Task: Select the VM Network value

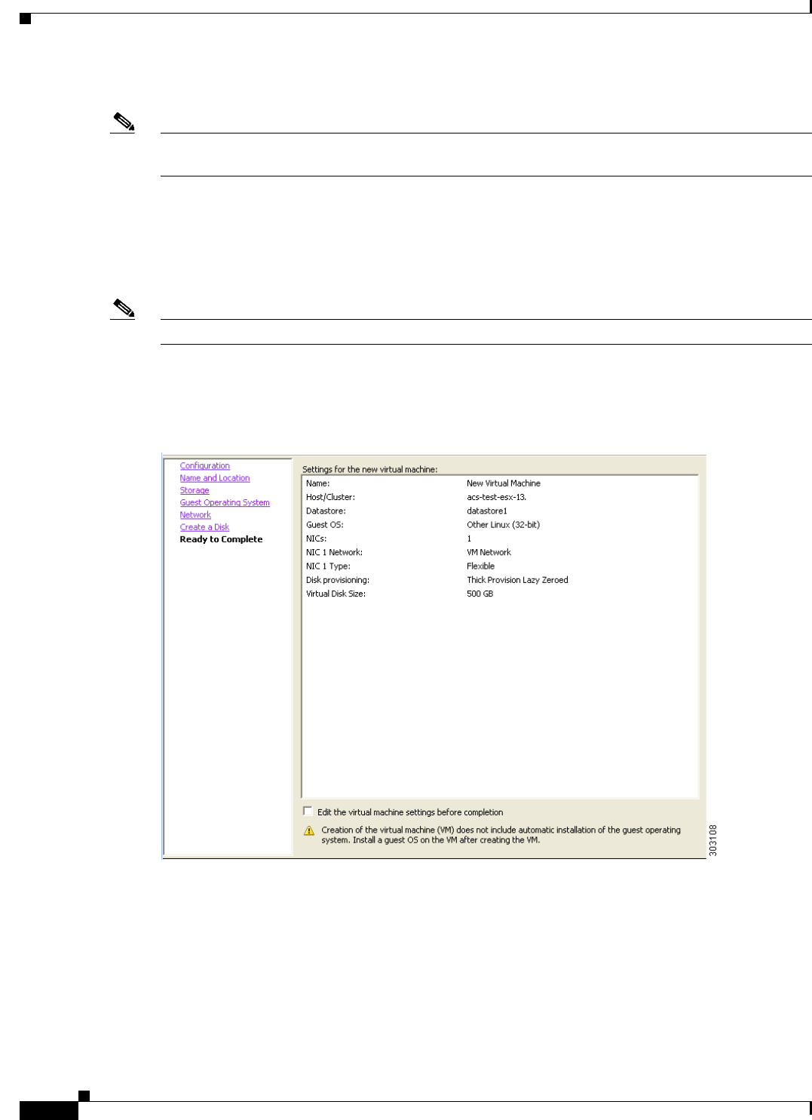Action: [x=489, y=552]
